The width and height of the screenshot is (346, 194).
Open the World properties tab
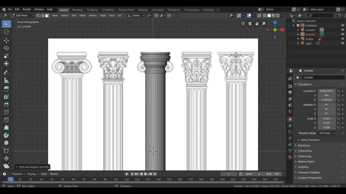pyautogui.click(x=290, y=112)
